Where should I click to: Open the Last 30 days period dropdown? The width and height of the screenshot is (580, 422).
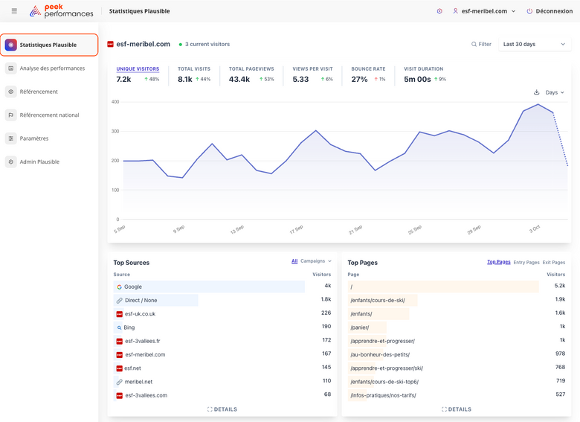click(x=535, y=44)
